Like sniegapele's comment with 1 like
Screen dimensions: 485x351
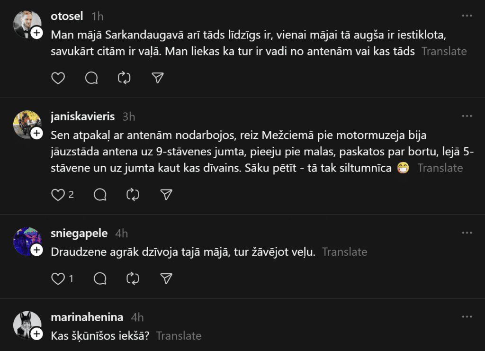click(58, 279)
